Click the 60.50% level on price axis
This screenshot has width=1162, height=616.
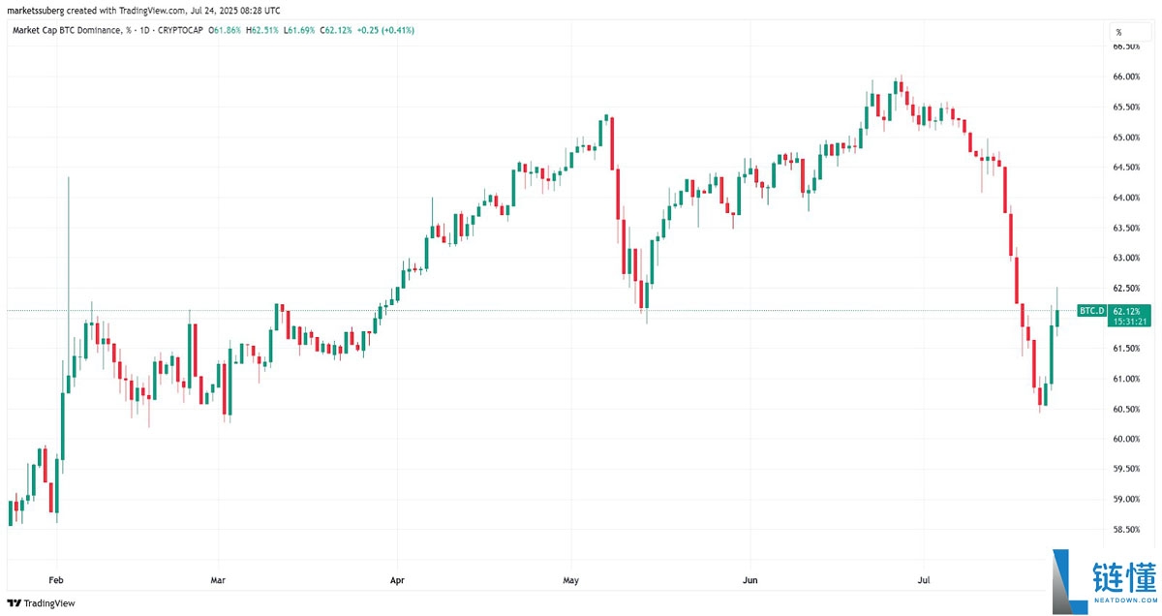pyautogui.click(x=1125, y=409)
